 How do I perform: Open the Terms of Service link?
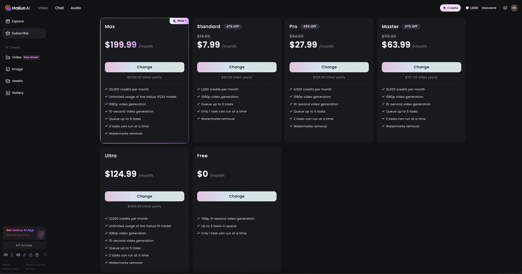tap(35, 265)
